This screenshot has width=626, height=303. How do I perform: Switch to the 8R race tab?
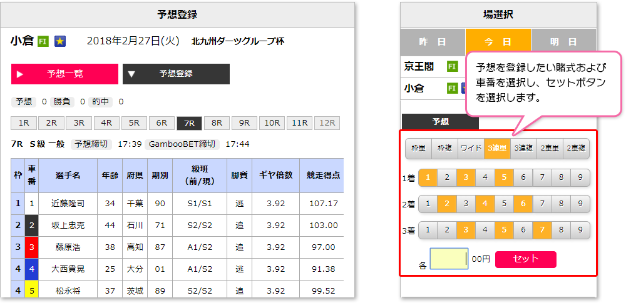click(217, 123)
